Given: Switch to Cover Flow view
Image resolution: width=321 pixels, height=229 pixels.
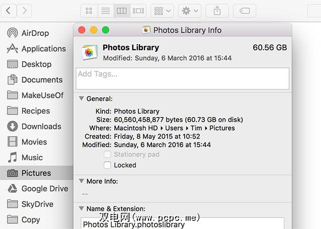Looking at the screenshot, I should 138,10.
